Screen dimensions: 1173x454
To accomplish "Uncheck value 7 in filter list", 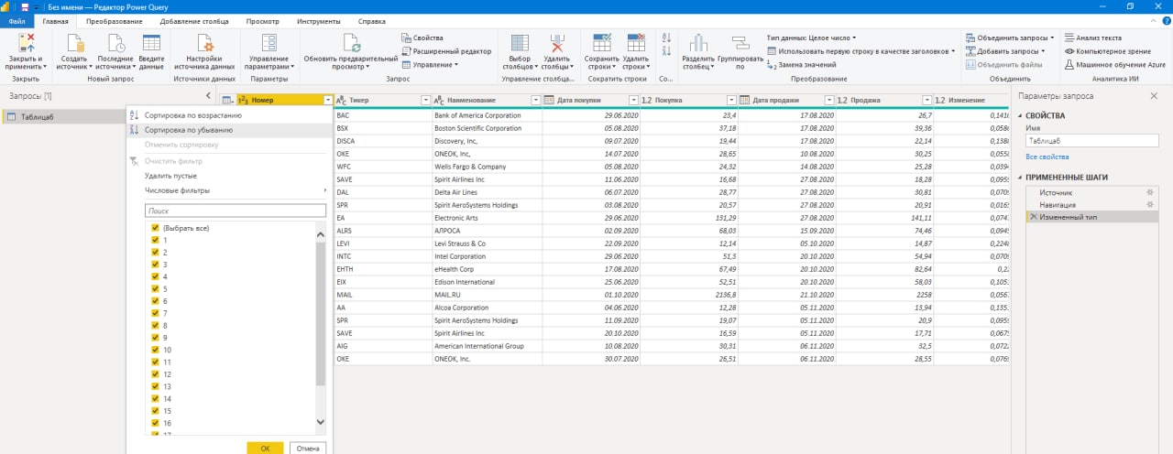I will (155, 313).
